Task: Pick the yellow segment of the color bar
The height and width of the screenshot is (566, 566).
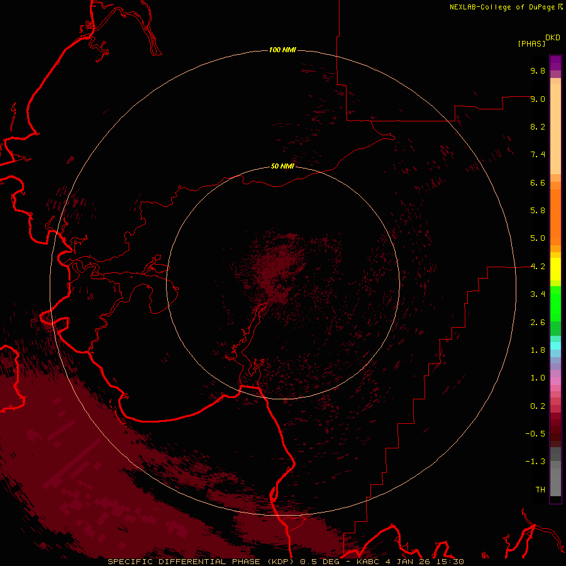Action: [x=555, y=269]
